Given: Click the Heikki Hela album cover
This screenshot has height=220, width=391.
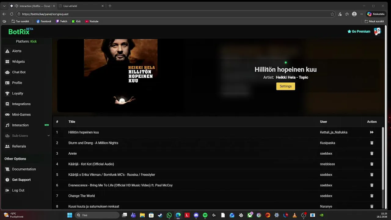Looking at the screenshot, I should pos(121,75).
